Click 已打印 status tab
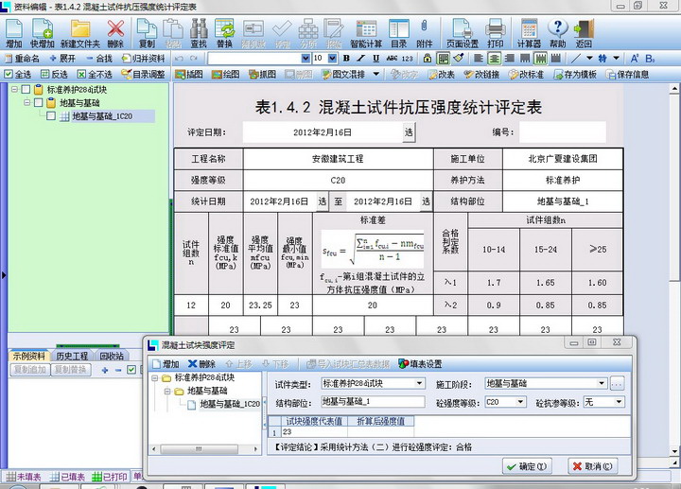The image size is (681, 489). tap(110, 477)
